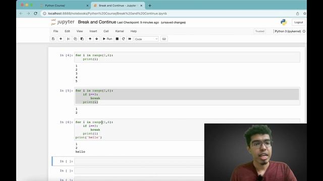
Task: Open the View menu
Action: (80, 31)
